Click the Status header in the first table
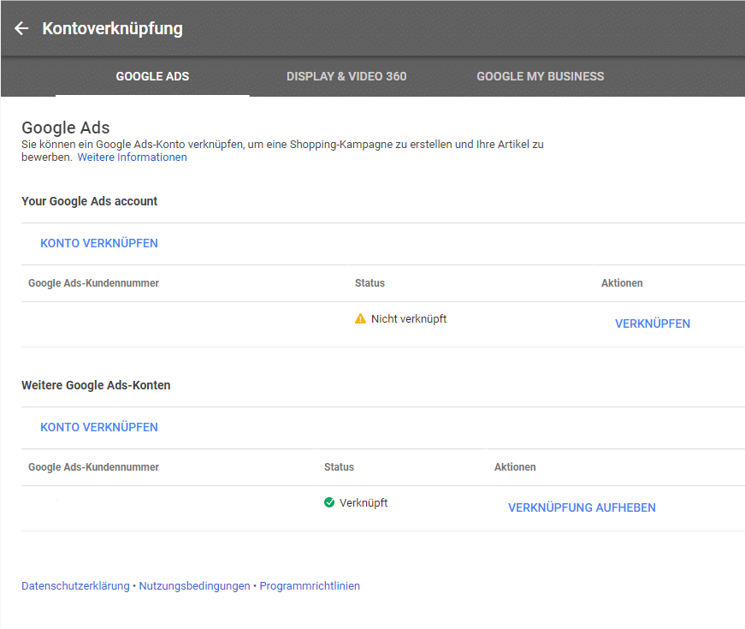 [370, 283]
